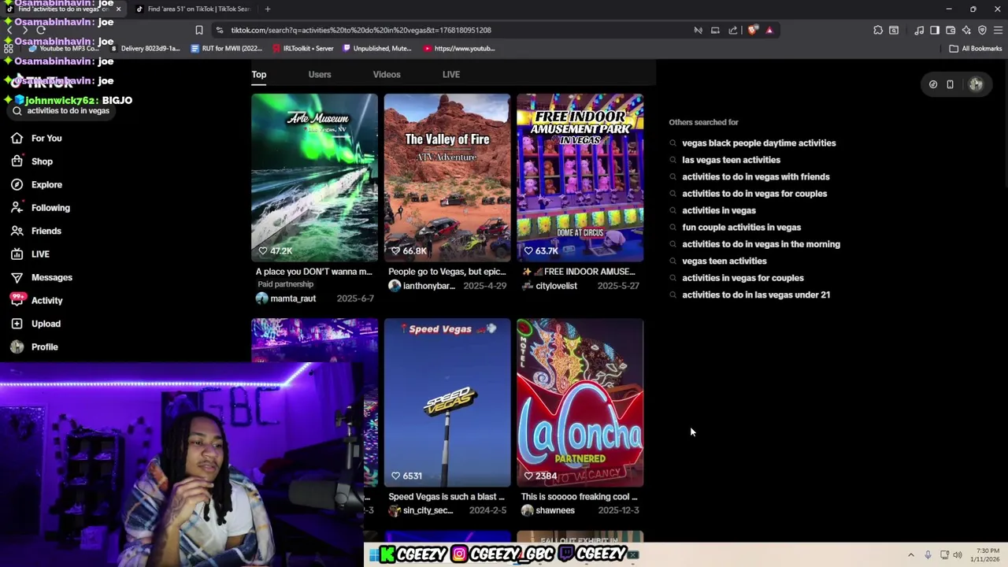
Task: Open sin_city_sec... profile link
Action: point(428,510)
